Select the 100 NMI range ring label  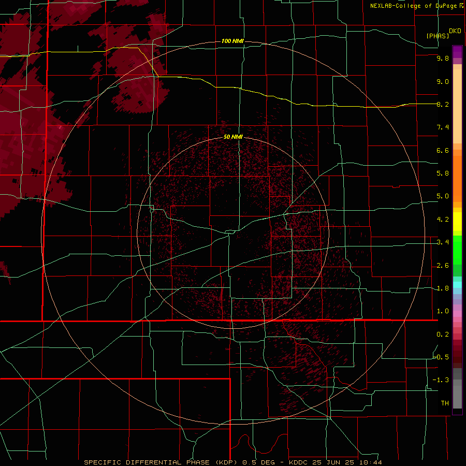click(232, 41)
